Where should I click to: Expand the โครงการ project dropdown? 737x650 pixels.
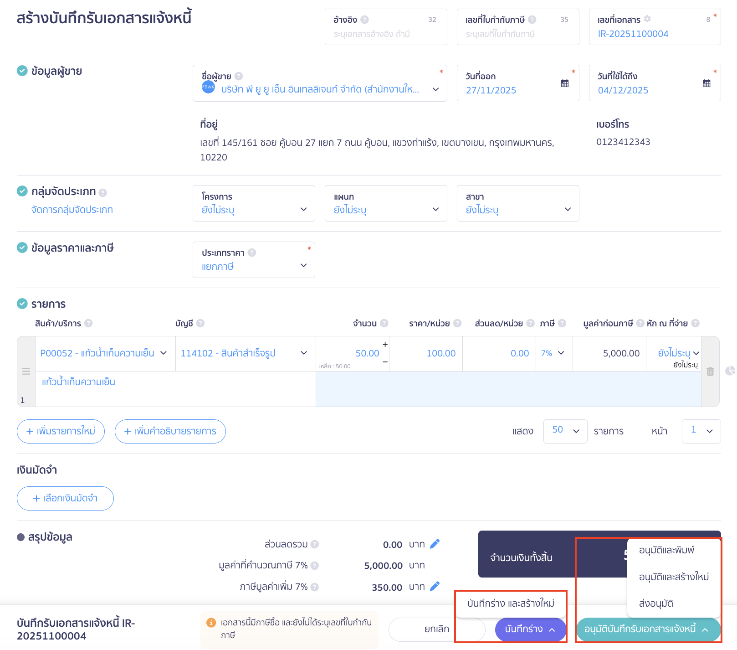pyautogui.click(x=303, y=209)
